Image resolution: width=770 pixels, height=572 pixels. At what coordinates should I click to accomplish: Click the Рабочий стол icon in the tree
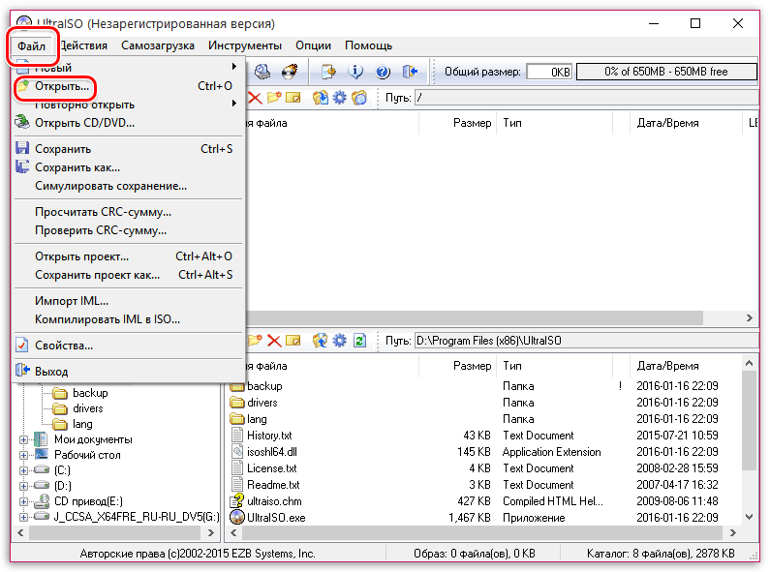click(42, 454)
